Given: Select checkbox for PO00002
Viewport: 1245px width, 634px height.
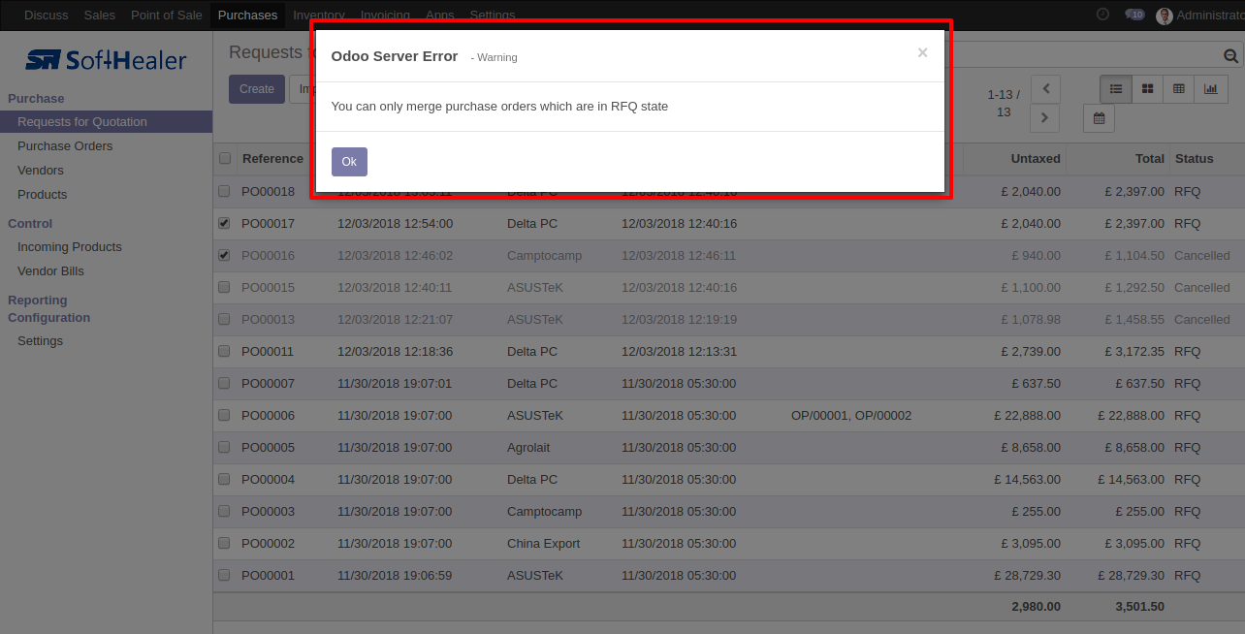Looking at the screenshot, I should [x=224, y=543].
